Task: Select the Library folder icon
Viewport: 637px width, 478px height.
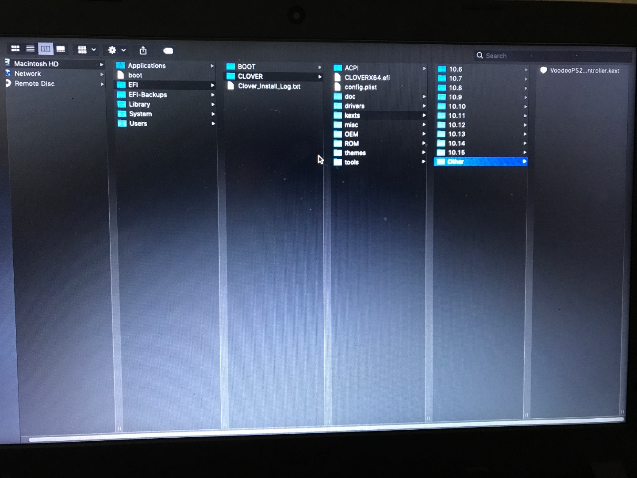Action: (122, 104)
